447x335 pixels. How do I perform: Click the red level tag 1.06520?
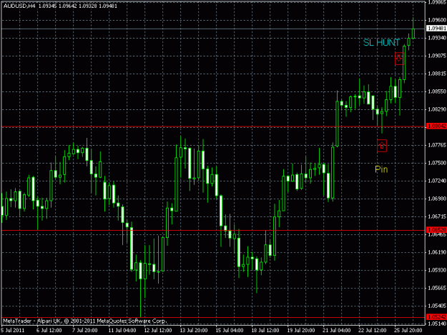point(436,229)
